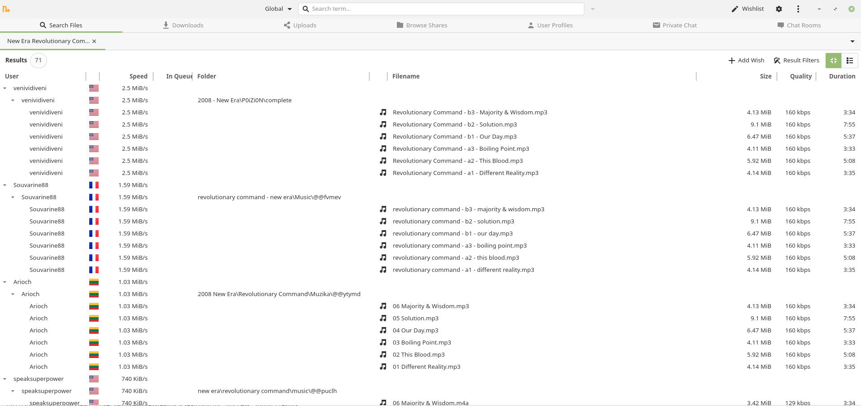
Task: Toggle the grouping mode list button
Action: pyautogui.click(x=850, y=61)
